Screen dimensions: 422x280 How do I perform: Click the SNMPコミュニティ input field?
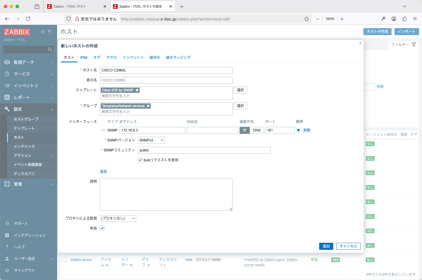[x=204, y=150]
